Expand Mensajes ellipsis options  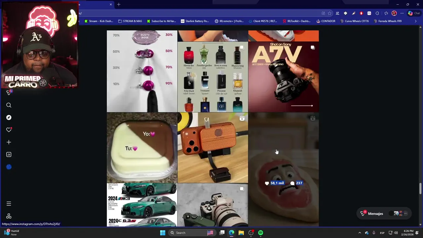405,214
